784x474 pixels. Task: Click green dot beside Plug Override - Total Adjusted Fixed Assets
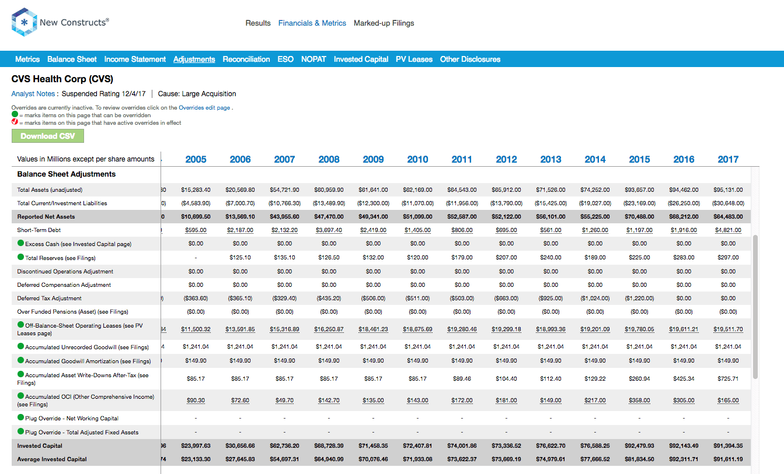pos(21,432)
